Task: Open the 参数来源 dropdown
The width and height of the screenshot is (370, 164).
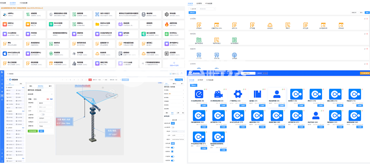Action: 45,118
